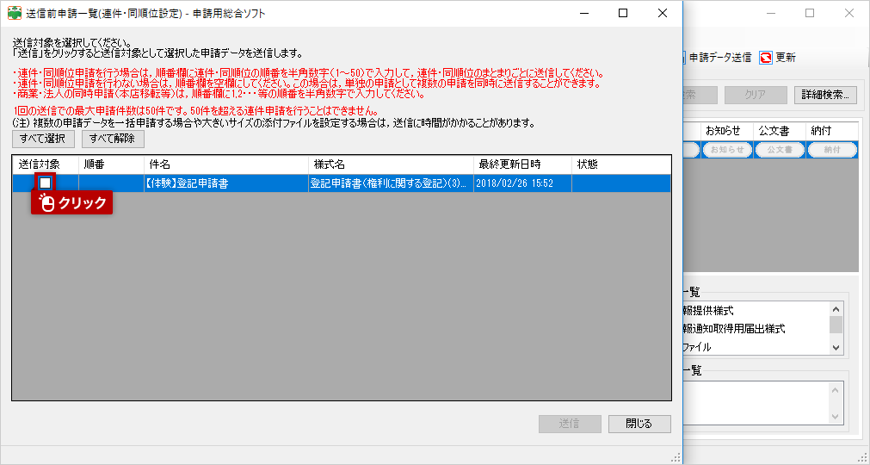The image size is (870, 465).
Task: Click the 閉じる button
Action: tap(639, 424)
